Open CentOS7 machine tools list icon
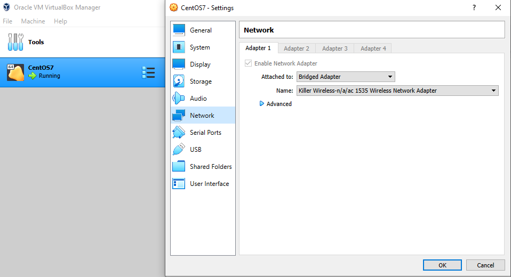511x277 pixels. (x=149, y=72)
